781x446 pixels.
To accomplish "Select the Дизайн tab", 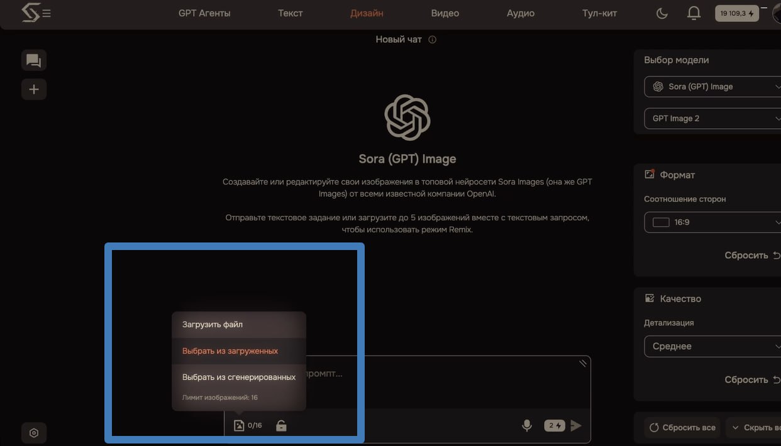I will [x=367, y=13].
